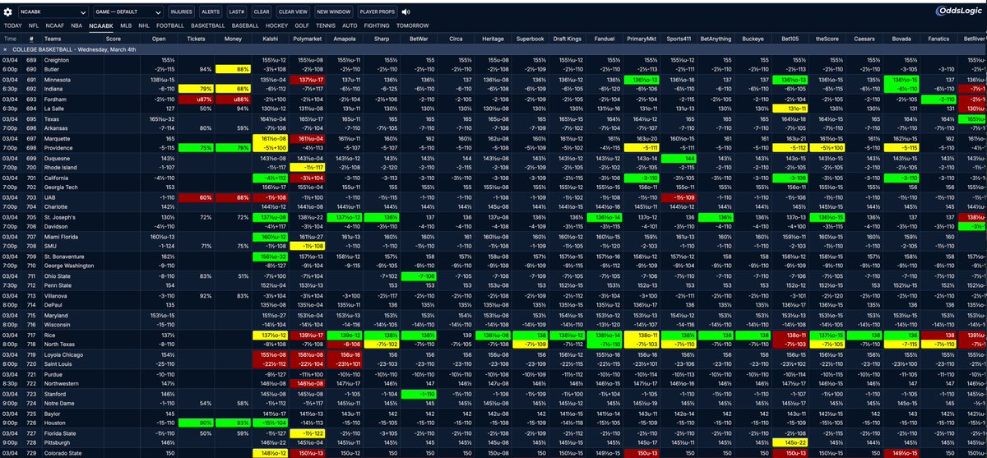Switch to the MLB tab

click(126, 25)
